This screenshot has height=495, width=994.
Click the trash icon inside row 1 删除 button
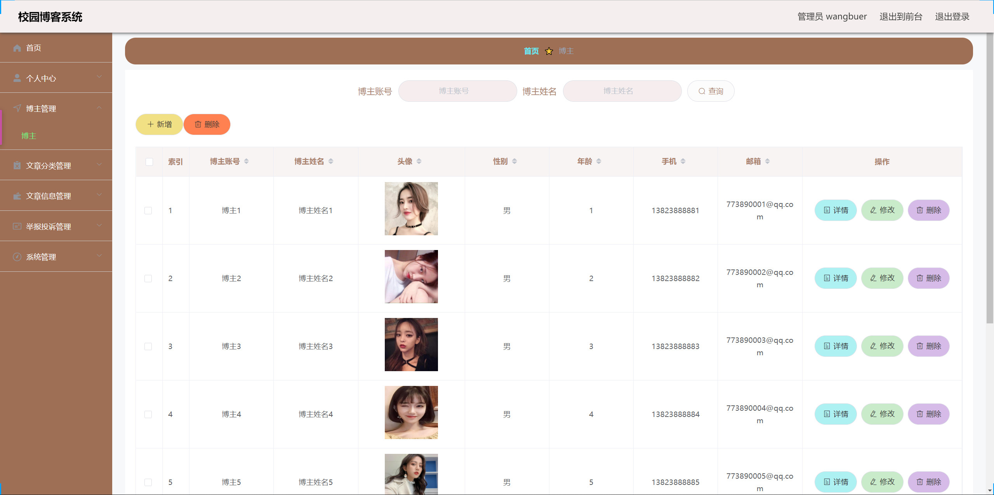(919, 210)
